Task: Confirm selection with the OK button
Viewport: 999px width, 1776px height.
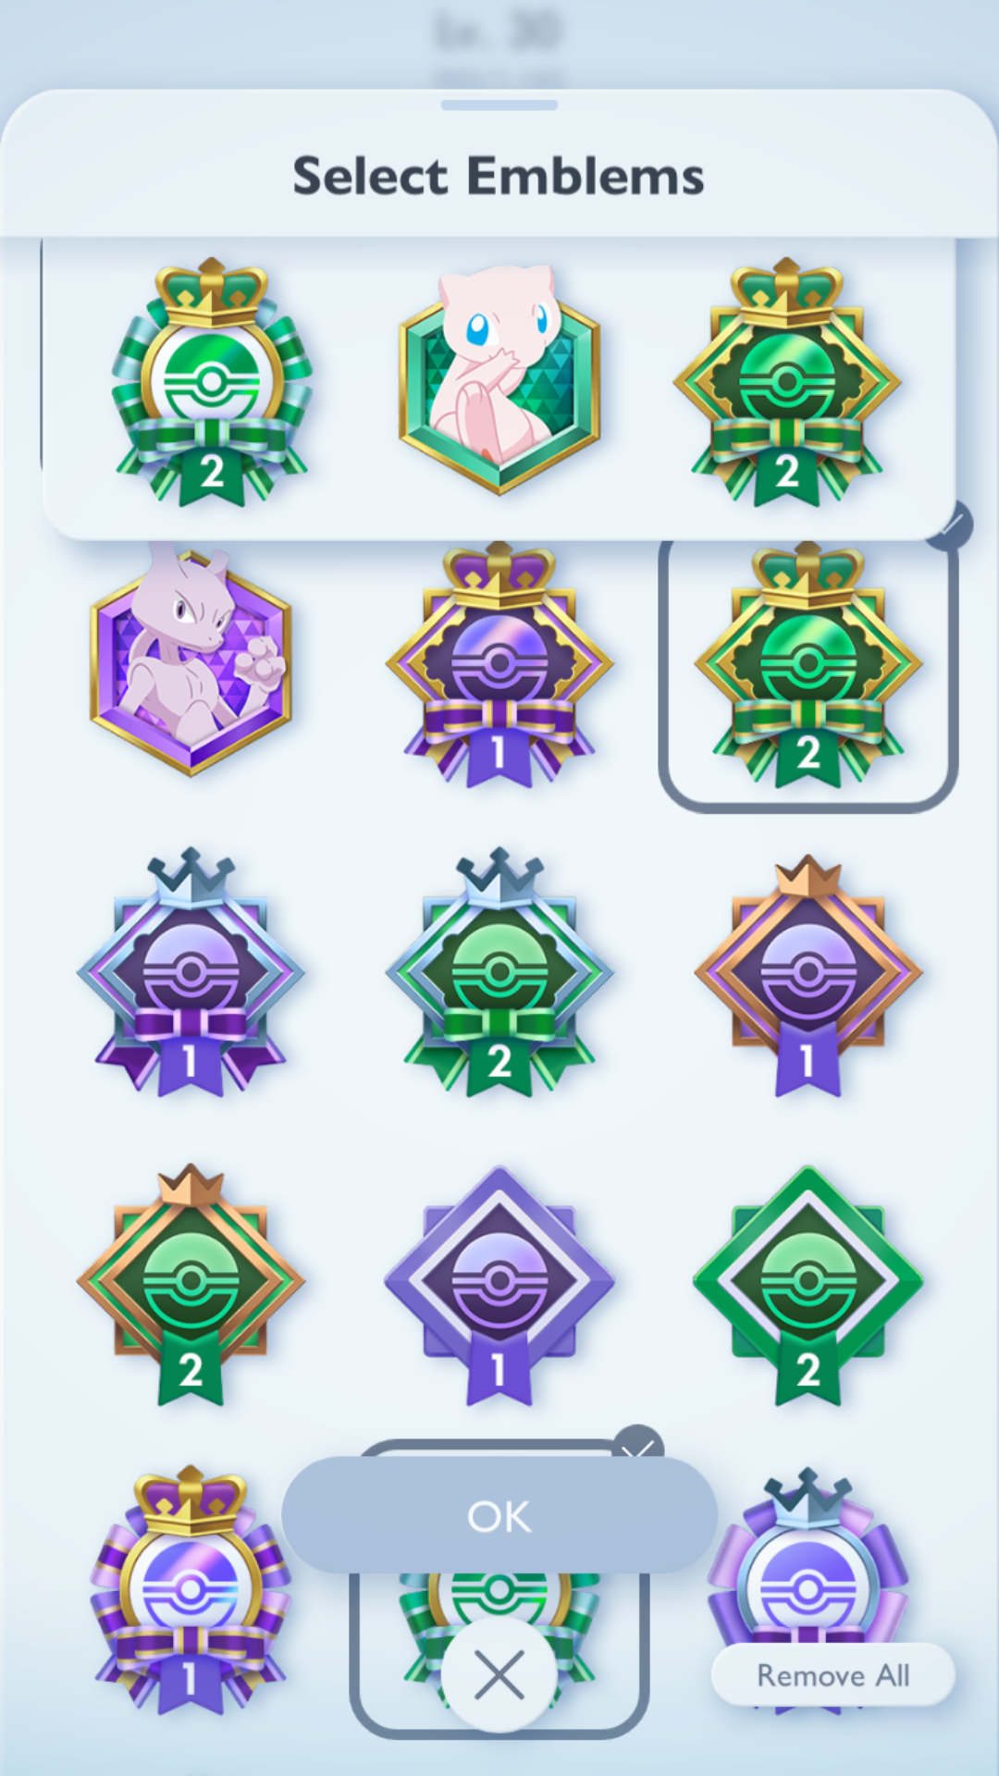Action: [499, 1515]
